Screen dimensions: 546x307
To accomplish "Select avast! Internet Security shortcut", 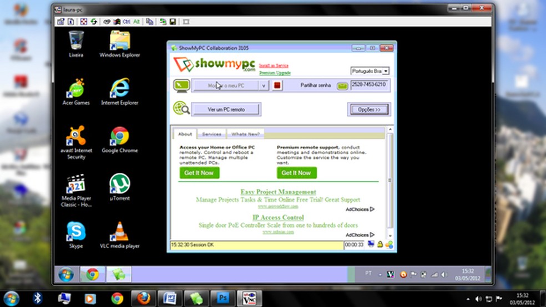I will (76, 142).
